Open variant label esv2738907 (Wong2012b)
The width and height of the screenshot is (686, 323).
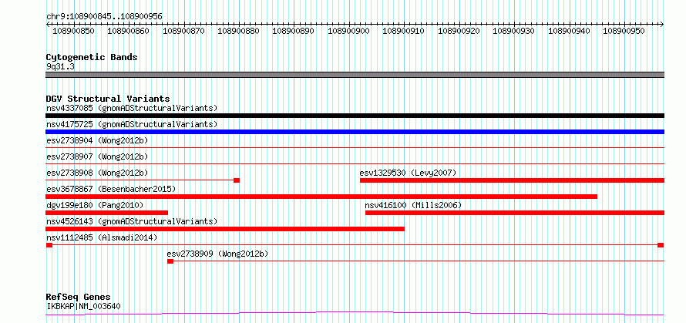(x=97, y=156)
